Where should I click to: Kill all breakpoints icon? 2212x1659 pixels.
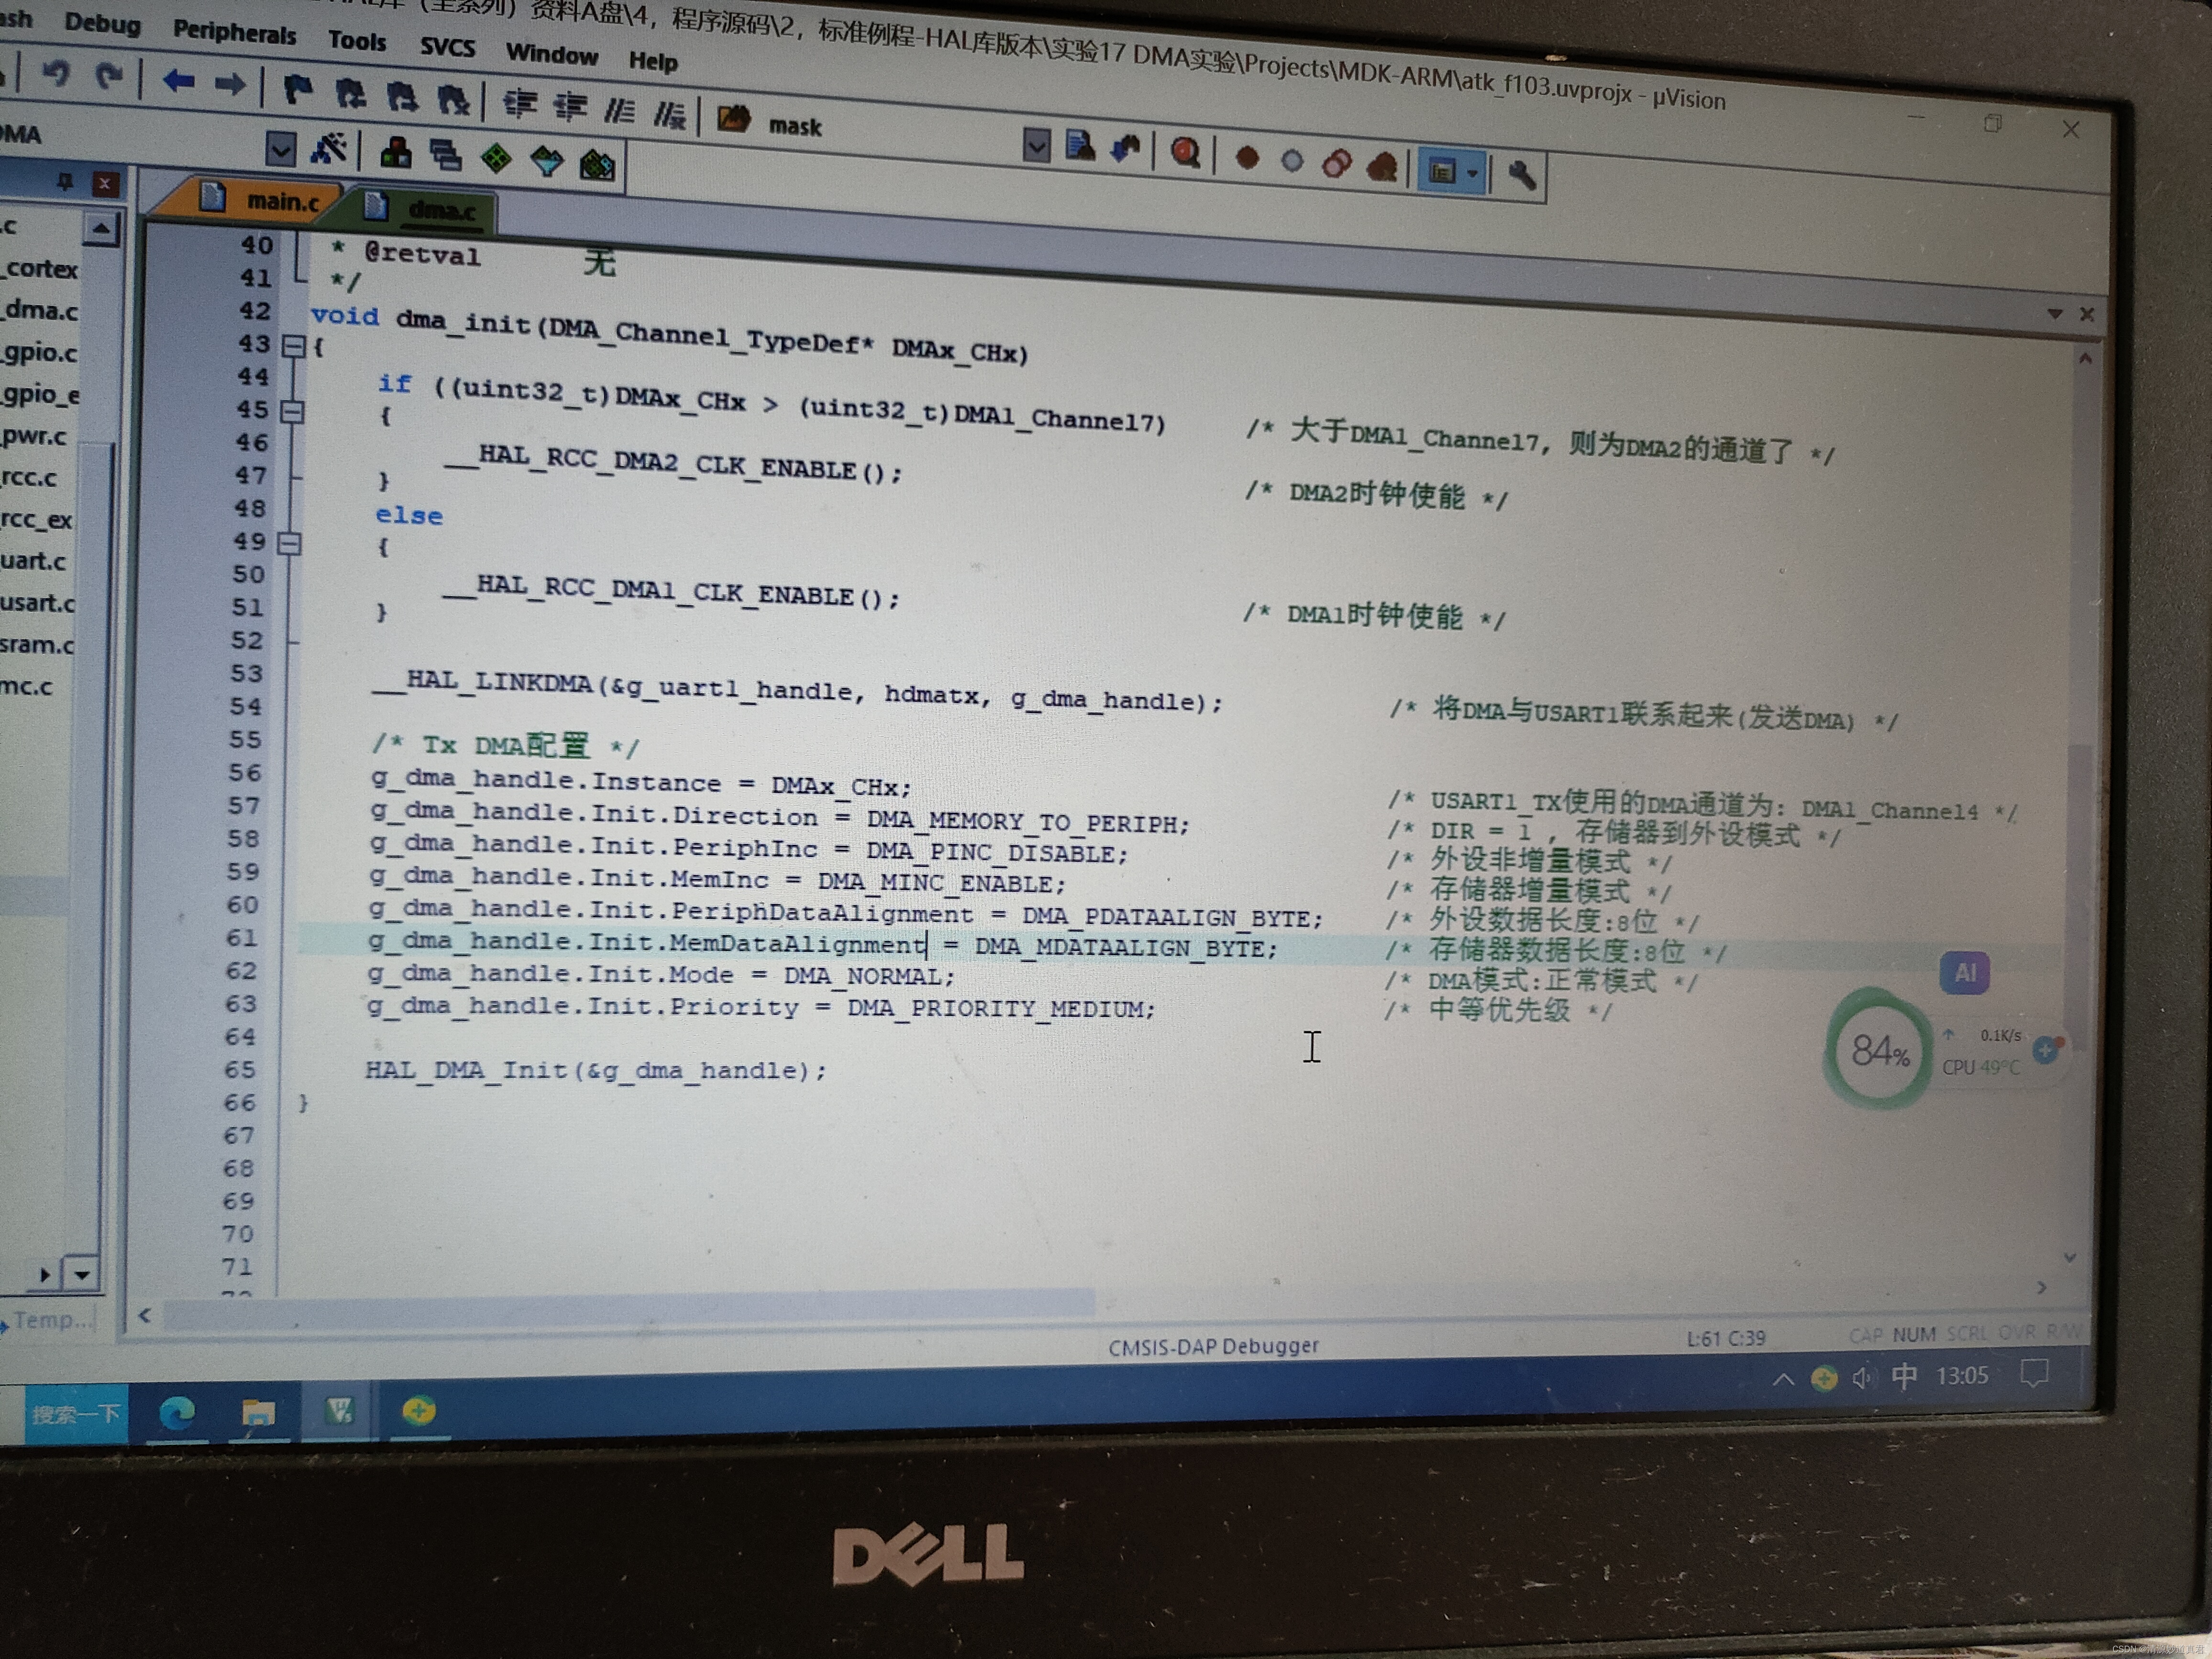point(1382,167)
